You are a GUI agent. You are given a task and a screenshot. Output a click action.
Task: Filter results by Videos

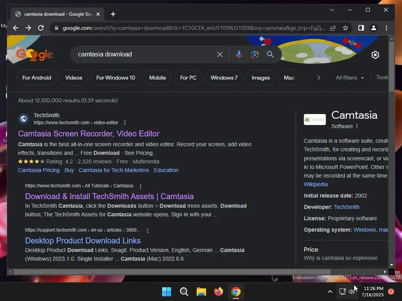(74, 78)
